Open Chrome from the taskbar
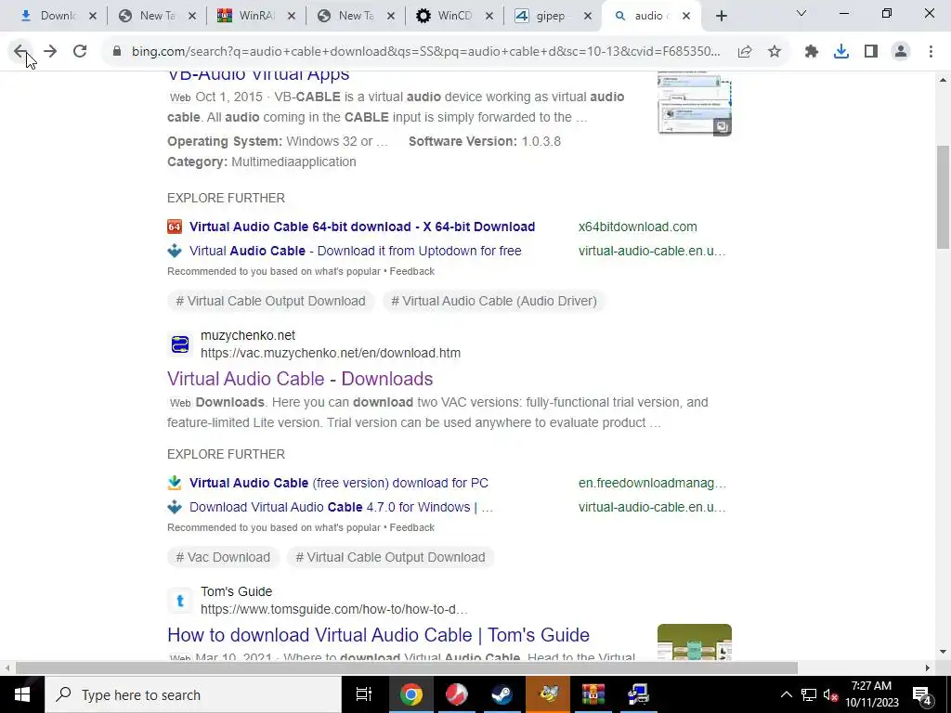 tap(410, 694)
